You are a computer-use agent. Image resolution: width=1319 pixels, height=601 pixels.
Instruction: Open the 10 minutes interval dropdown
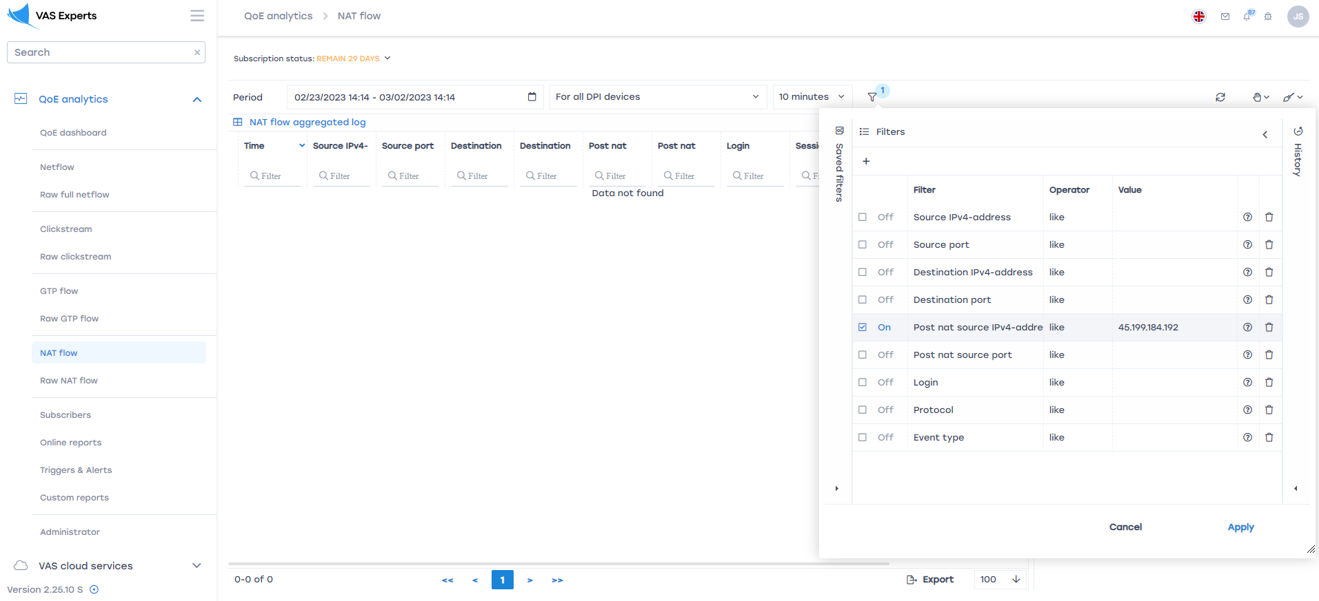pos(812,97)
